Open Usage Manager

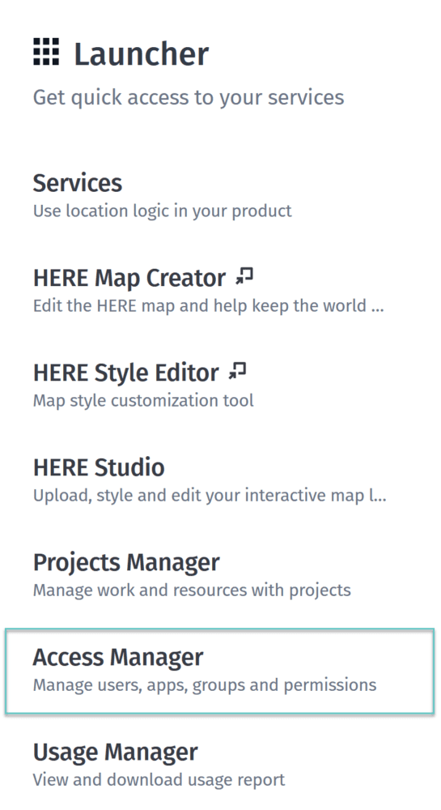click(116, 752)
